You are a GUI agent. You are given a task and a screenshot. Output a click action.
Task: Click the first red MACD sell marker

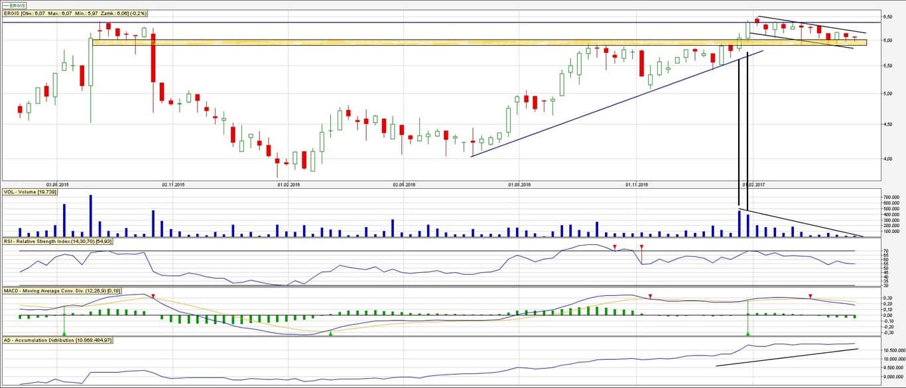pyautogui.click(x=153, y=297)
